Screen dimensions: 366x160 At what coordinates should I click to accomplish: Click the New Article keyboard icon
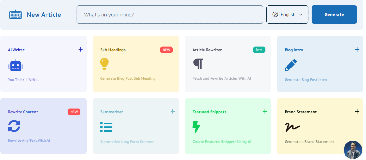click(15, 15)
